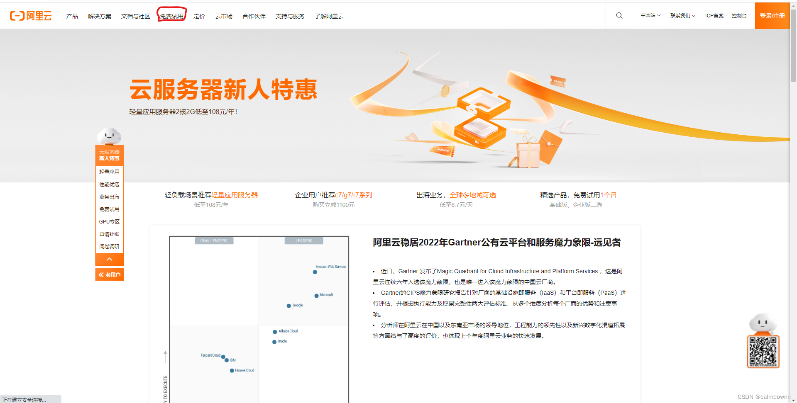Click 低至8.7元/天 subtitle text

click(x=456, y=205)
